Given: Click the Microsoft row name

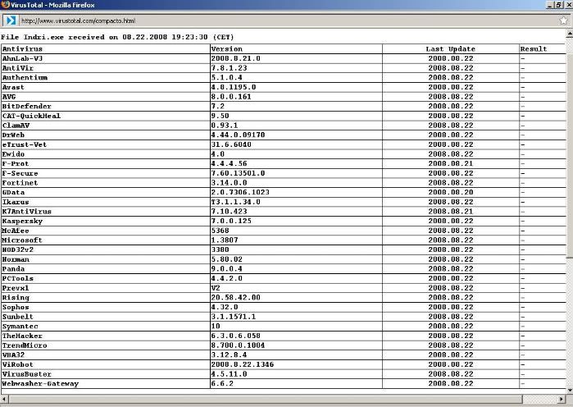Looking at the screenshot, I should (x=22, y=240).
